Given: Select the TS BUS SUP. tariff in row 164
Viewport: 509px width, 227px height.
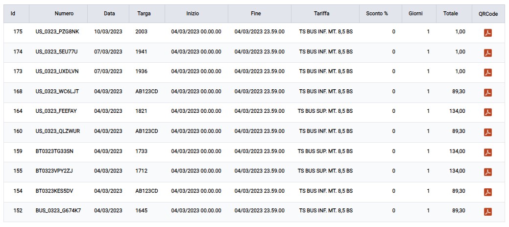Looking at the screenshot, I should [x=325, y=111].
